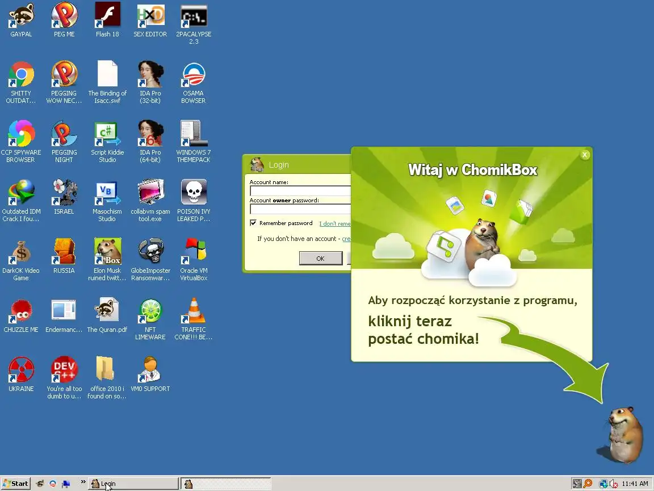Image resolution: width=654 pixels, height=491 pixels.
Task: Click the Account name input field
Action: point(300,191)
